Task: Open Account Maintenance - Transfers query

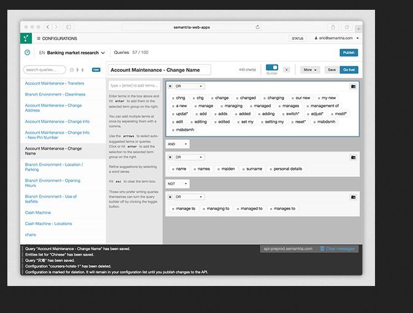Action: (x=55, y=83)
